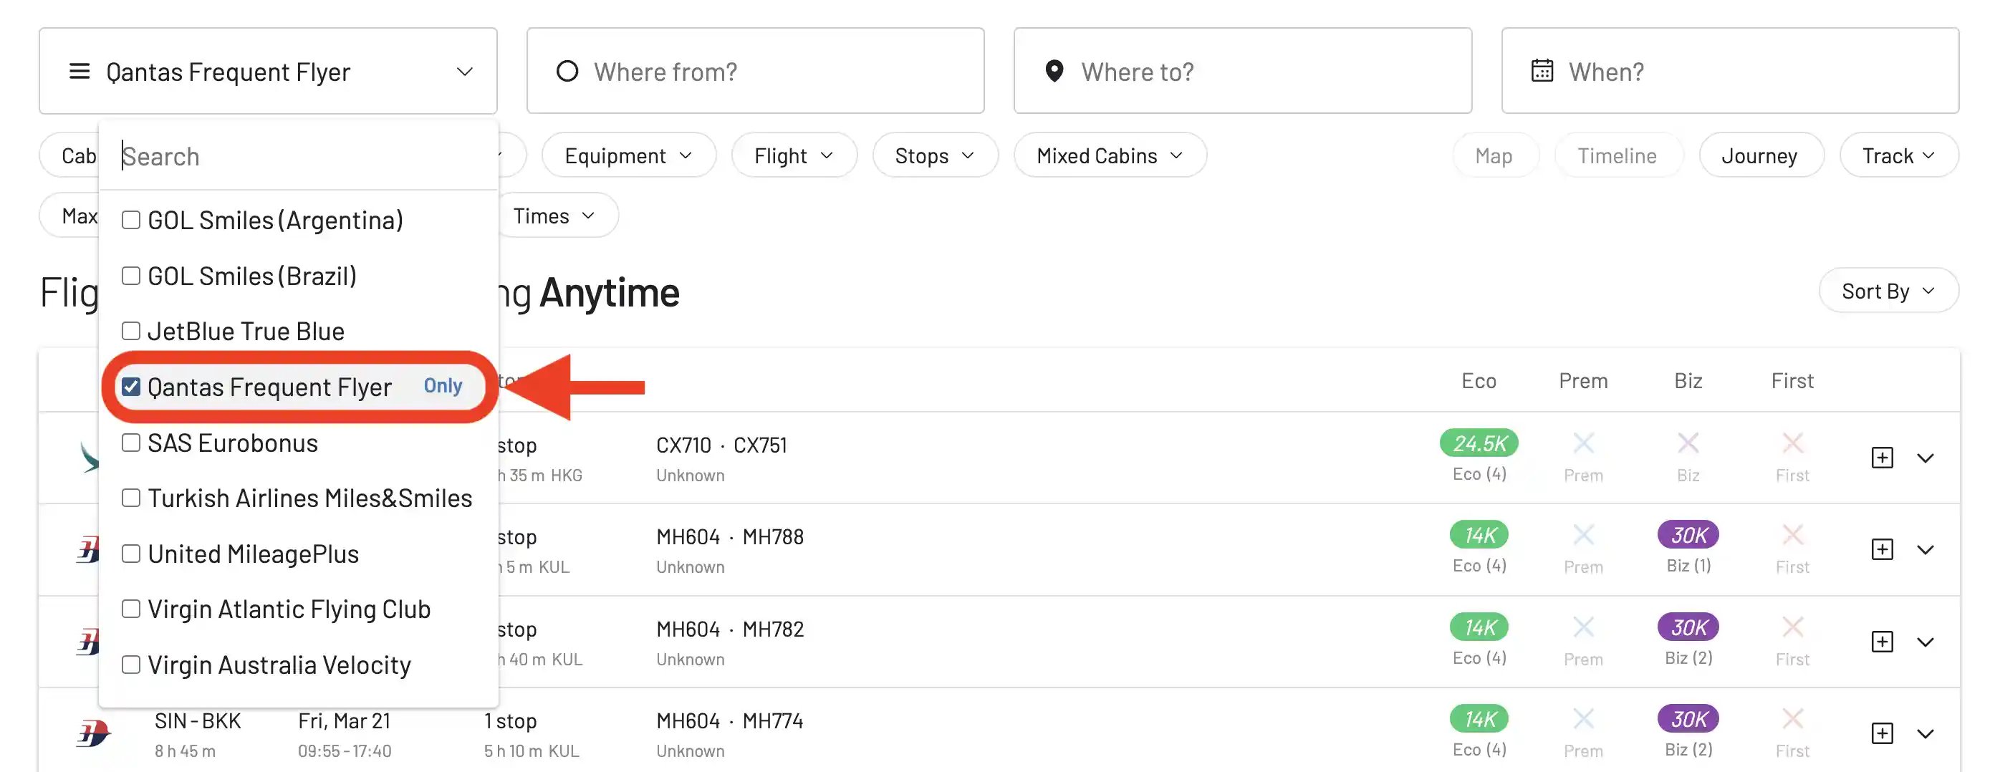The image size is (1990, 772).
Task: Click unavailable Biz X icon on CX710 row
Action: (1688, 443)
